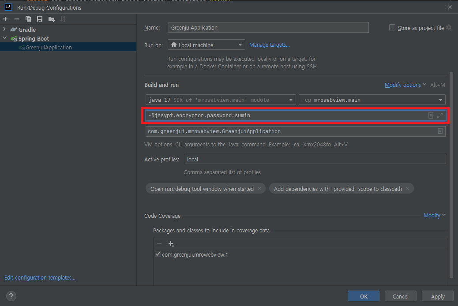Save configuration using the floppy disk icon
This screenshot has width=458, height=306.
pos(39,19)
